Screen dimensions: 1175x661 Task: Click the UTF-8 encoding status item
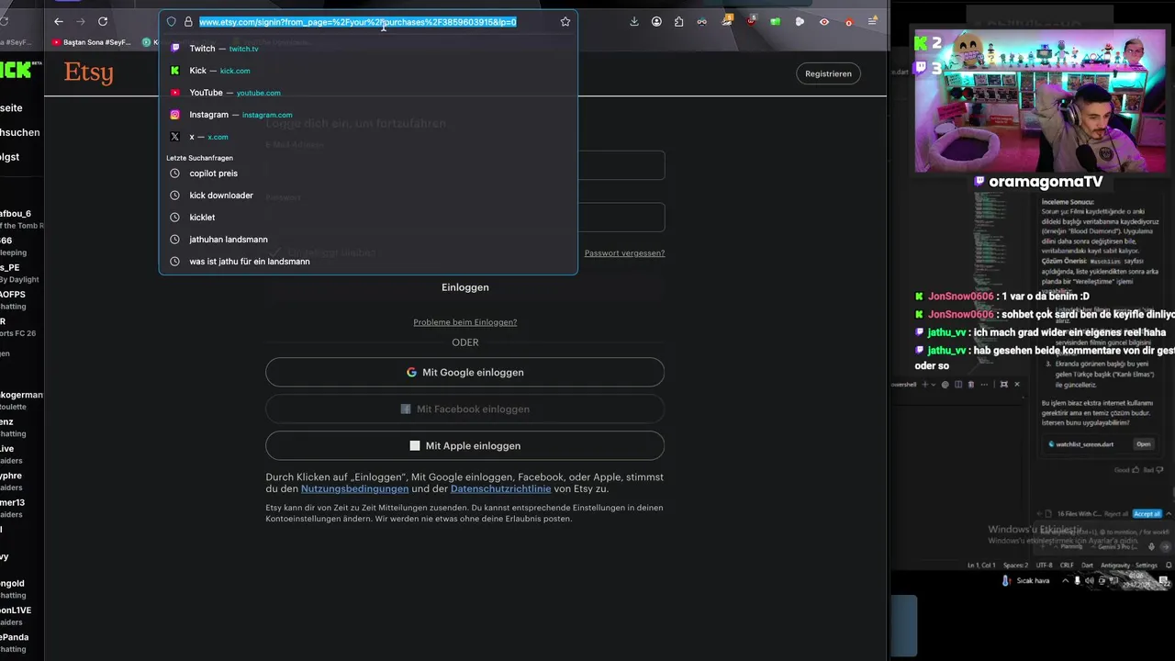point(1044,566)
